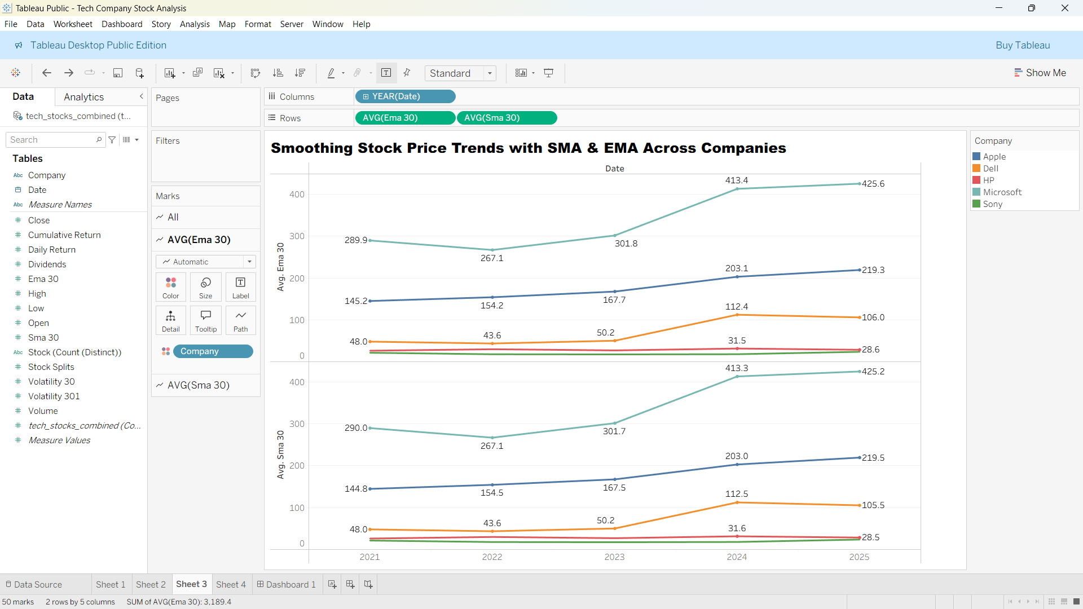The width and height of the screenshot is (1083, 609).
Task: Open the Path marks card button
Action: tap(241, 320)
